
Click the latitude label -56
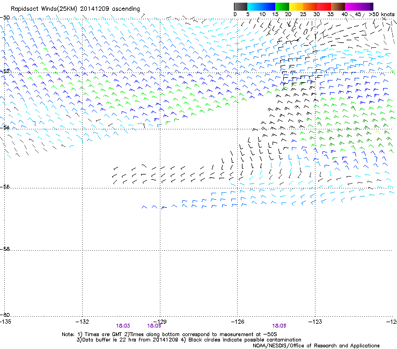[5, 186]
